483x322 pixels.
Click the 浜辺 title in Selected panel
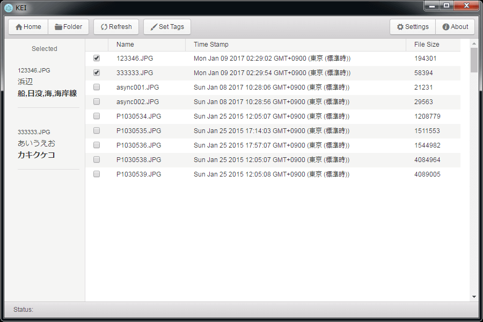coord(25,82)
